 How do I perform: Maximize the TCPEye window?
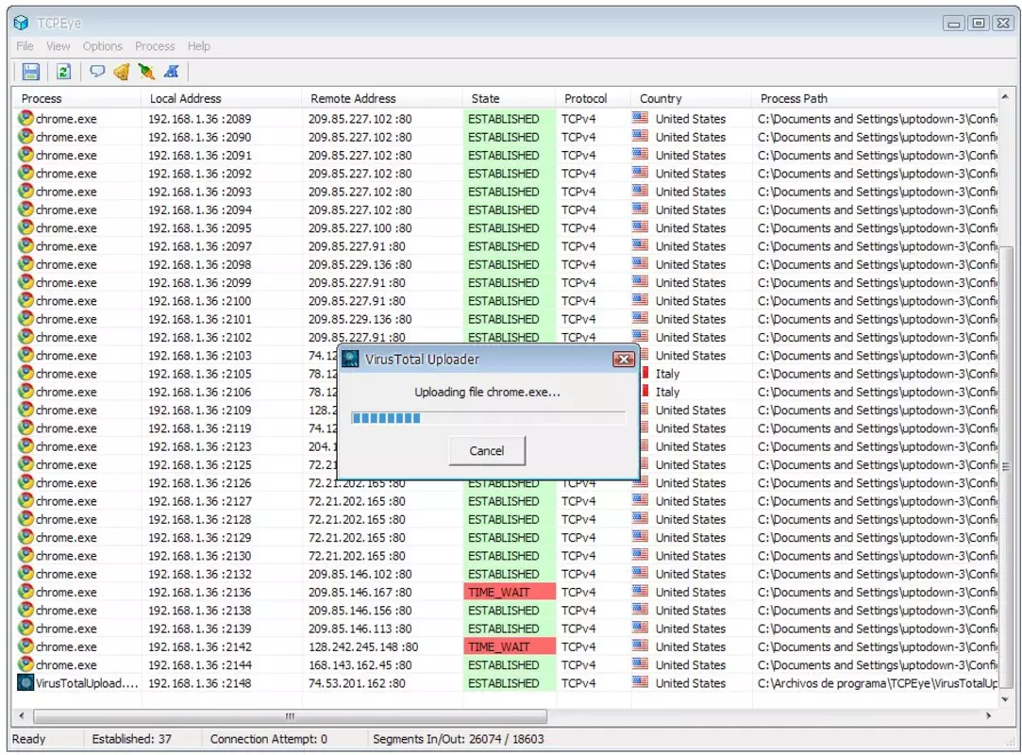click(979, 24)
